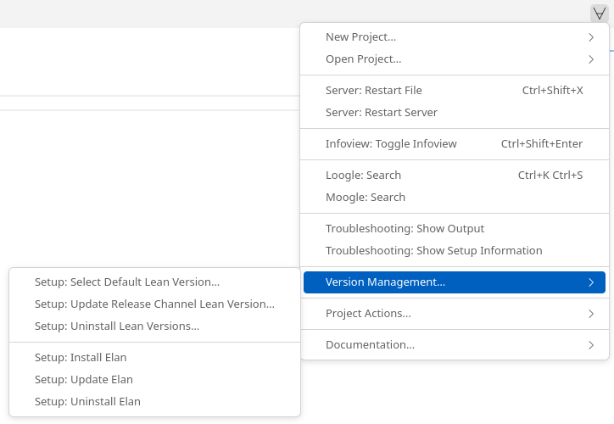
Task: Open the Documentation menu entry
Action: [x=455, y=345]
